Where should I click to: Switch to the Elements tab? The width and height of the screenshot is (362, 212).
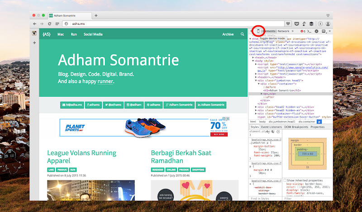(269, 31)
